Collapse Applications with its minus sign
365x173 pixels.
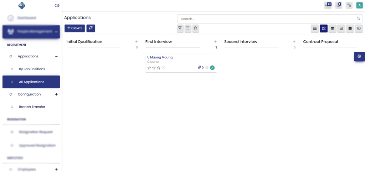56,56
